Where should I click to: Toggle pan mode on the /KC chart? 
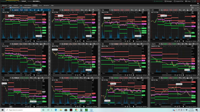(125, 107)
